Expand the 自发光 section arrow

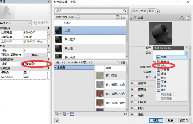point(132,102)
